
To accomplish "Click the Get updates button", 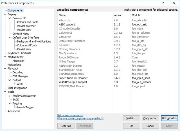I will point(169,118).
